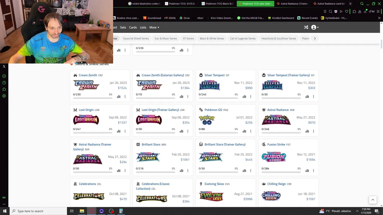
Task: Open the Lists navigation item
Action: pos(143,27)
